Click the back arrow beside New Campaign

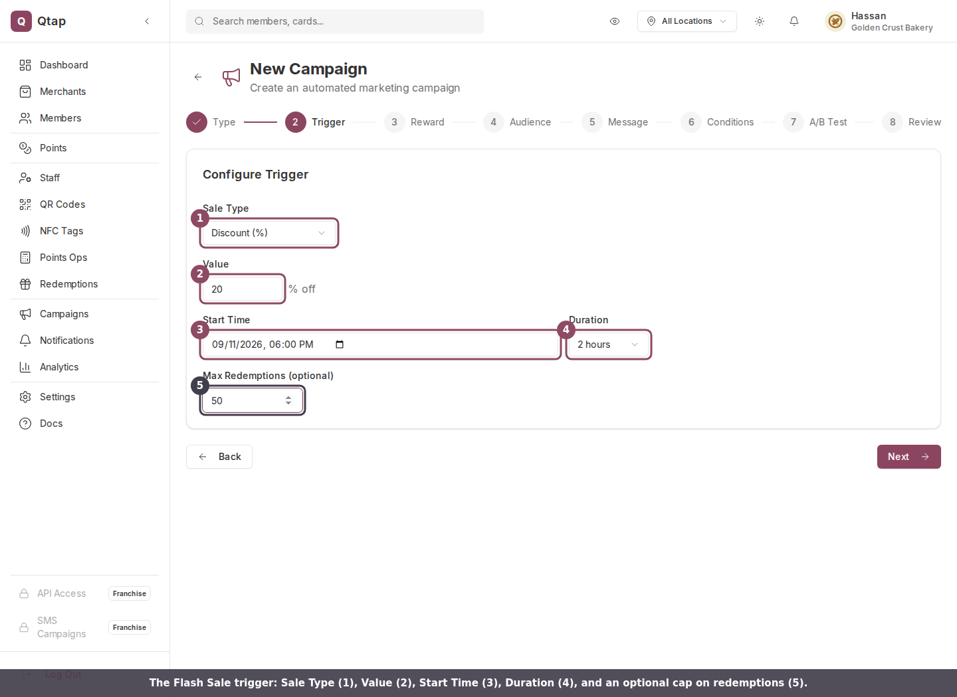(198, 77)
